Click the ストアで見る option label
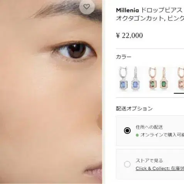 click(x=149, y=160)
